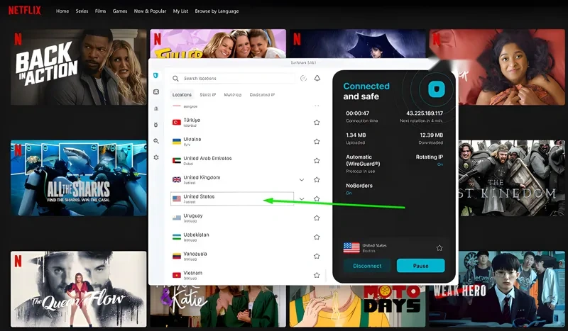Viewport: 568px width, 331px height.
Task: Star the connected Boston server in dark panel
Action: tap(439, 248)
